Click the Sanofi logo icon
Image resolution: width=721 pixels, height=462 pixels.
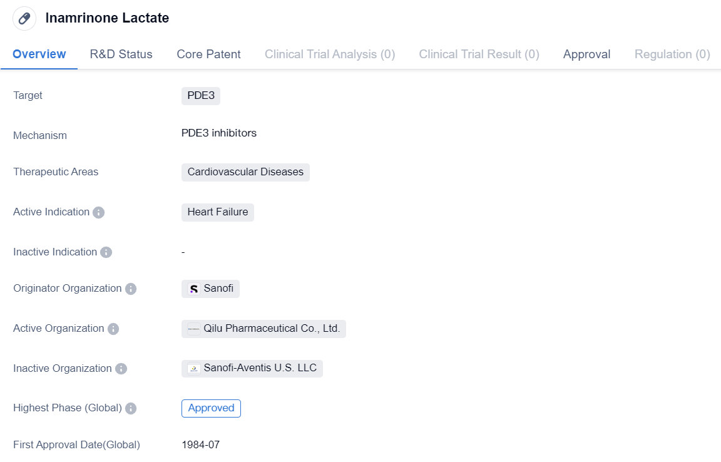coord(194,289)
